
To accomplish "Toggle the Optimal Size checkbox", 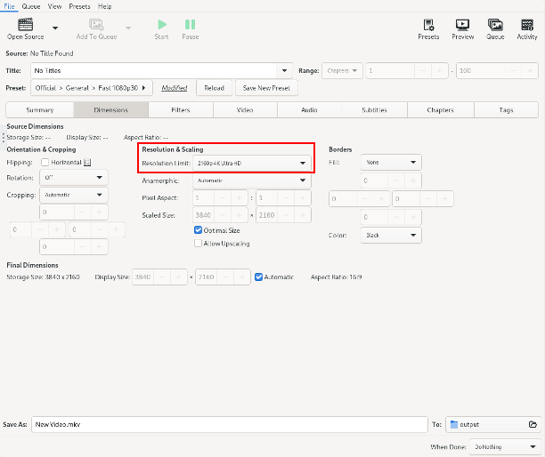I will pos(198,230).
